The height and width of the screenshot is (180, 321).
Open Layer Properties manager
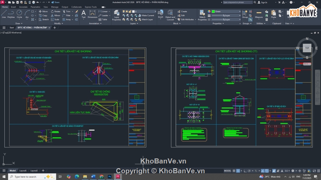pos(117,15)
